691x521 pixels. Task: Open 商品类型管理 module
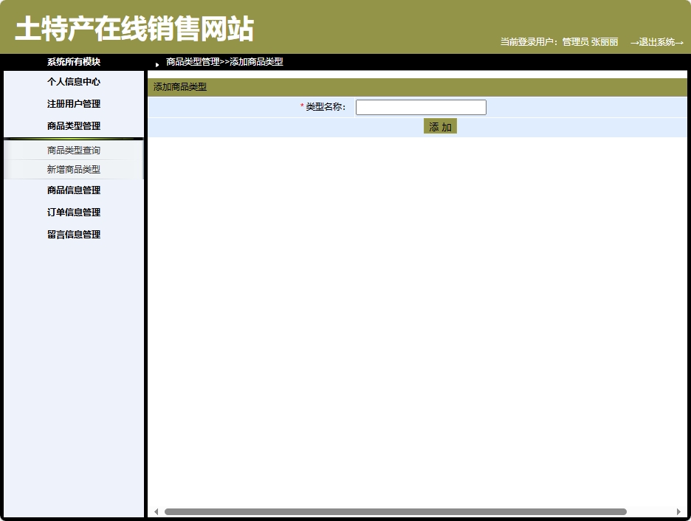73,125
